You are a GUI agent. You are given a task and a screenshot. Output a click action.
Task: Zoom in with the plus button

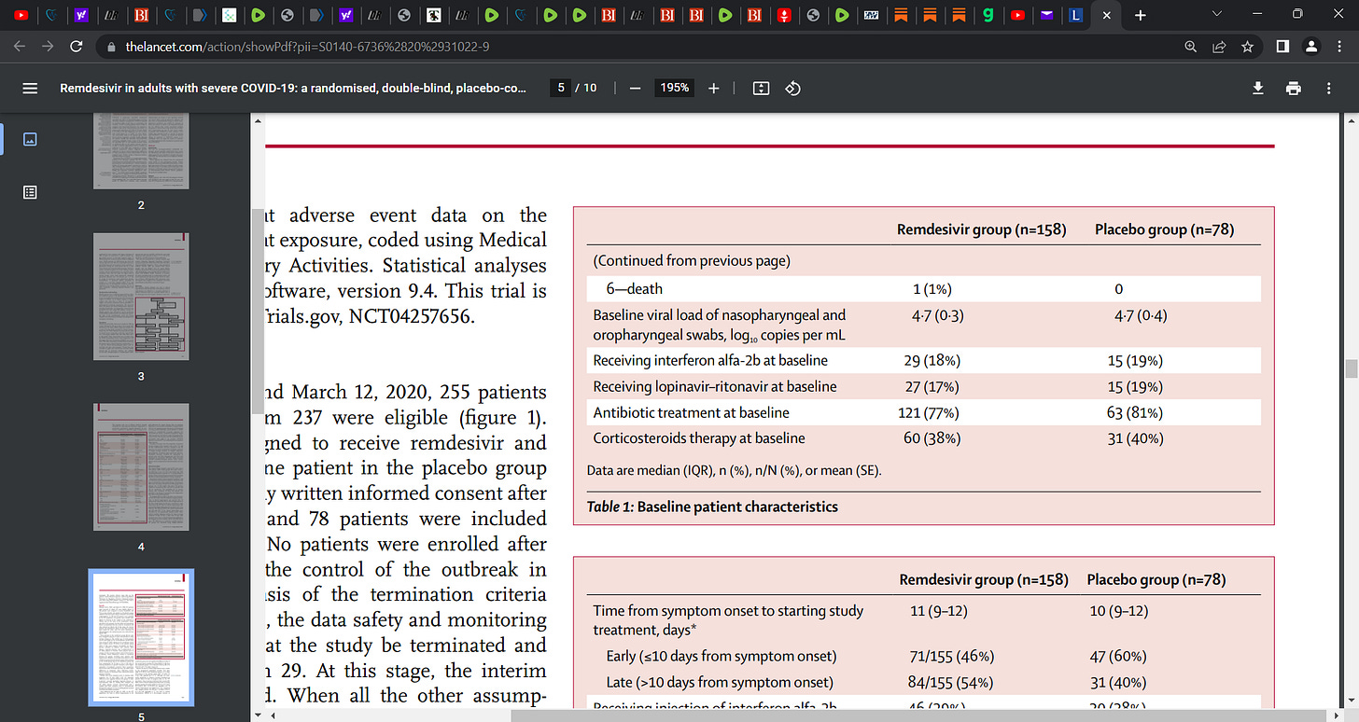click(x=714, y=88)
